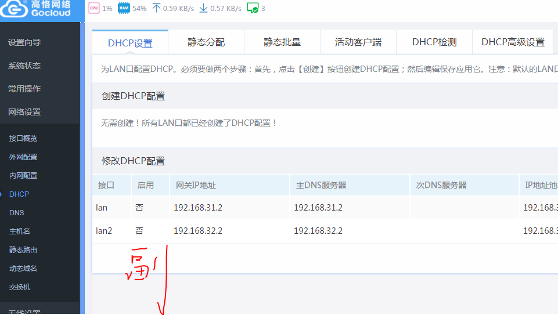Click the download speed arrow icon
The image size is (558, 315).
(x=203, y=8)
